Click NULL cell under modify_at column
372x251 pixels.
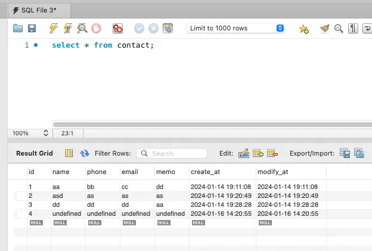pos(265,222)
